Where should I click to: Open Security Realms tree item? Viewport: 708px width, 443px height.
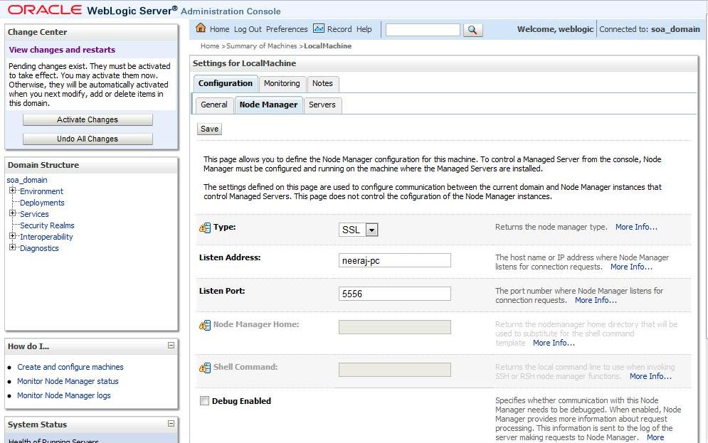47,225
